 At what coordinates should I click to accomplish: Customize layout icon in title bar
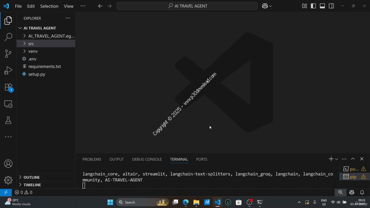click(x=304, y=6)
